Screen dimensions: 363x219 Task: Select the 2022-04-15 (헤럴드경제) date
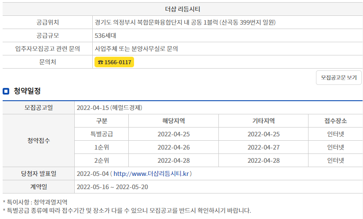[x=109, y=108]
